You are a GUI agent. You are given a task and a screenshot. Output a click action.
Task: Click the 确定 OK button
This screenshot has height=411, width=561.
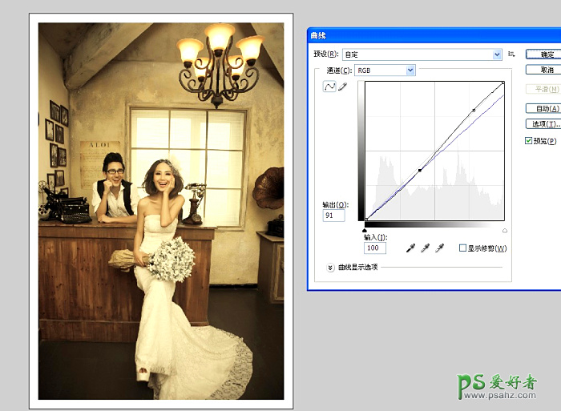[x=543, y=54]
